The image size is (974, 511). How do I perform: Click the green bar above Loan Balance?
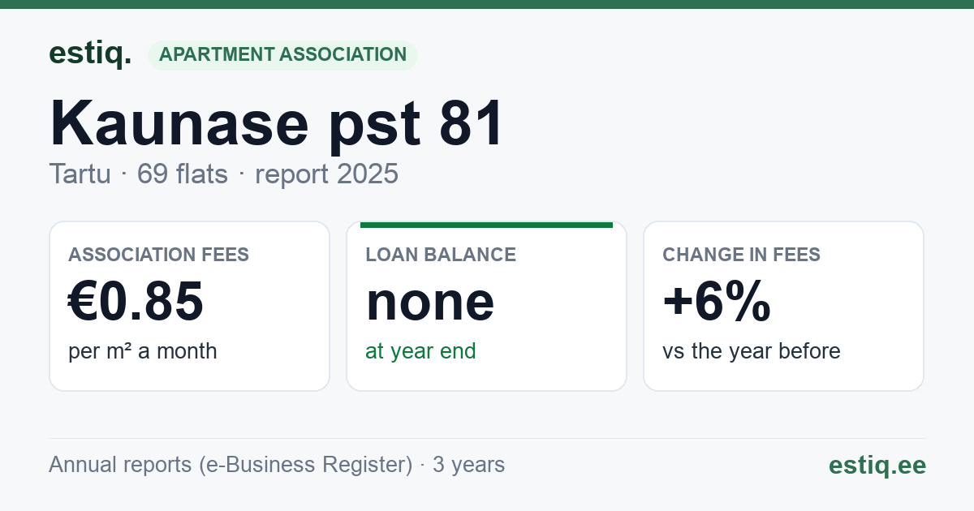coord(486,225)
